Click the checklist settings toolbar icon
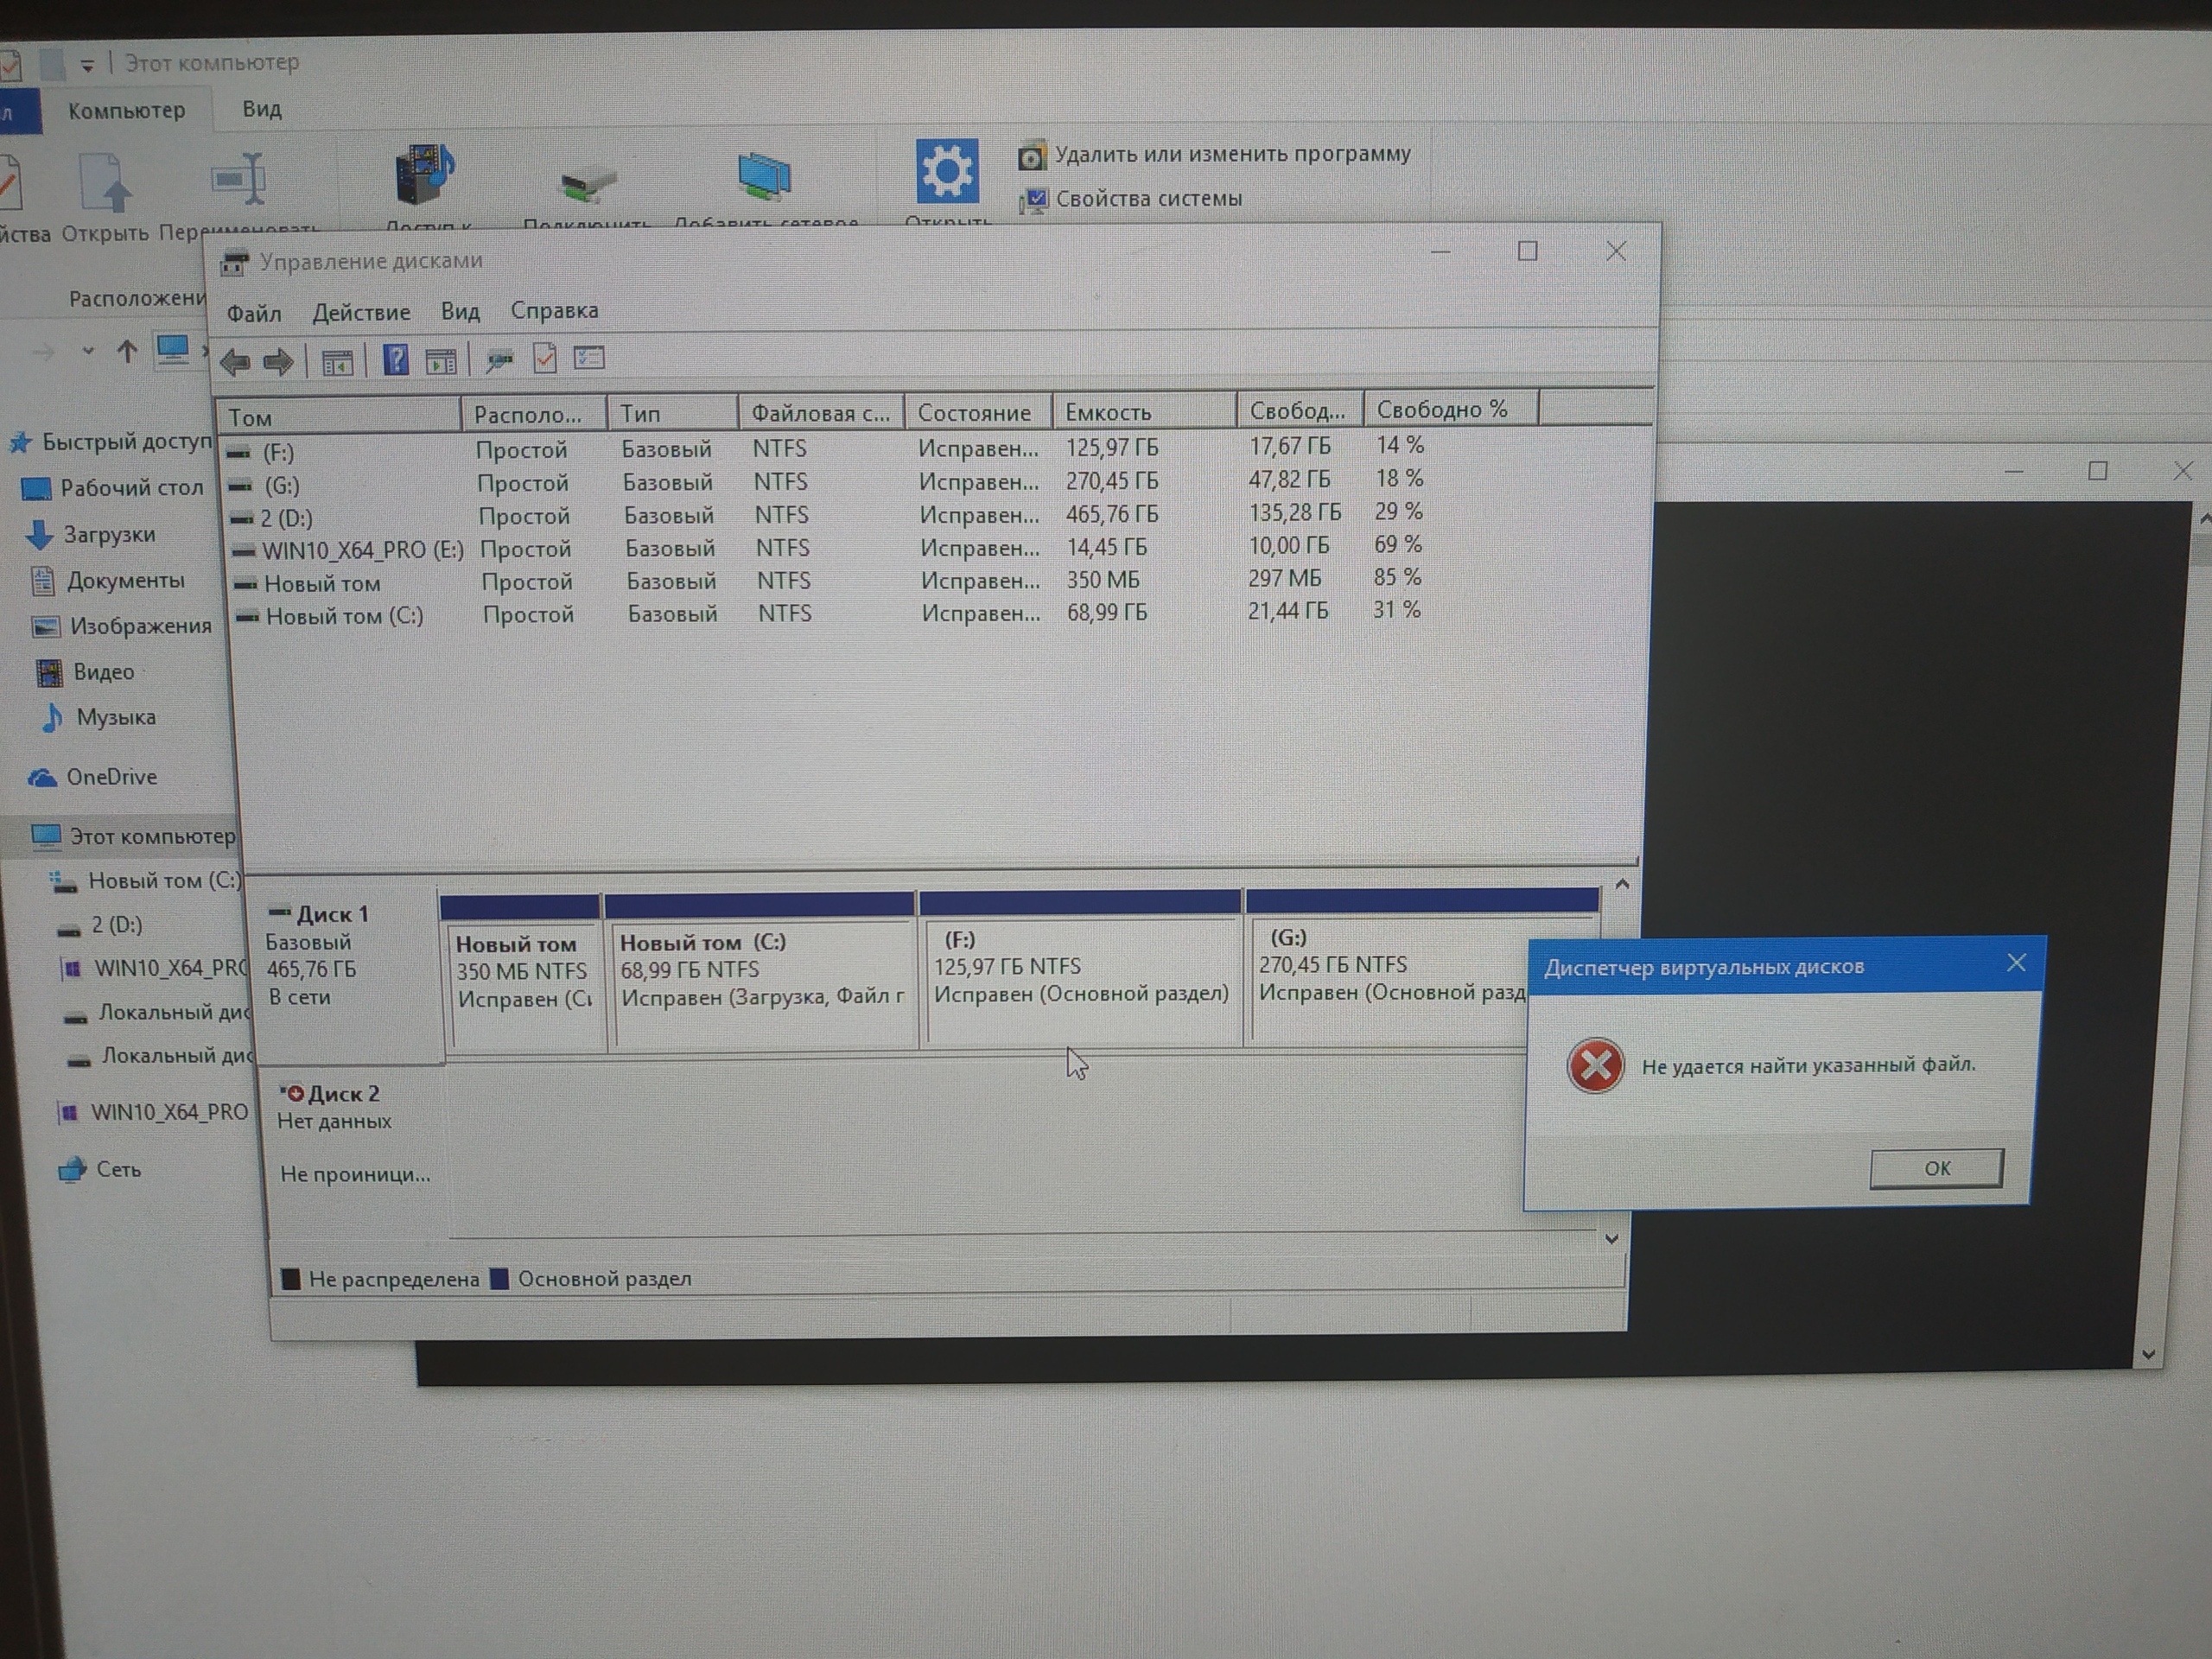Screen dimensions: 2212x1659 click(589, 358)
